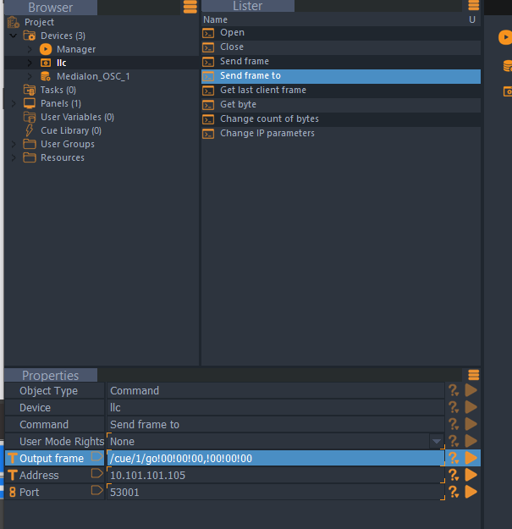This screenshot has width=512, height=529.
Task: Collapse the Devices (3) tree node
Action: (x=13, y=36)
